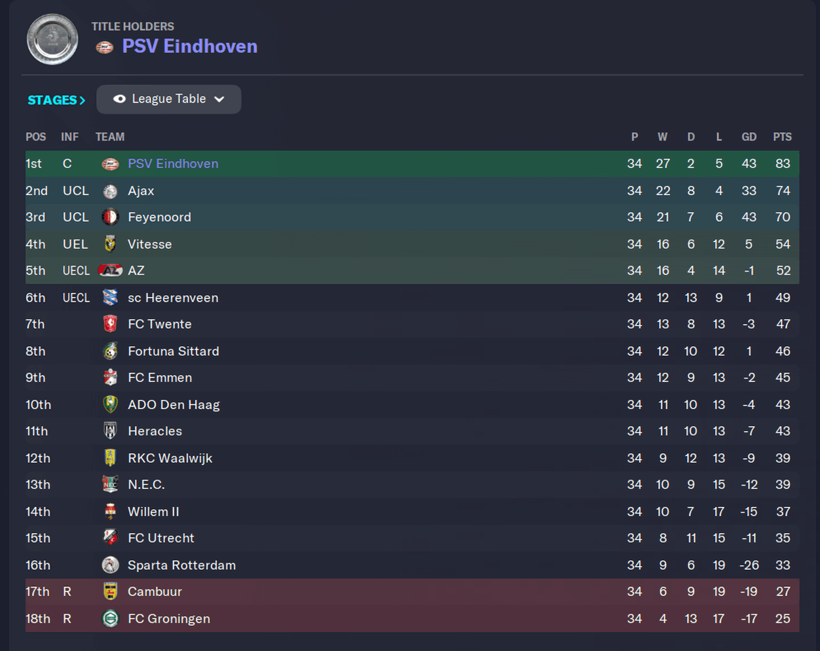Viewport: 820px width, 651px height.
Task: Click the Cambuur club crest
Action: tap(110, 591)
